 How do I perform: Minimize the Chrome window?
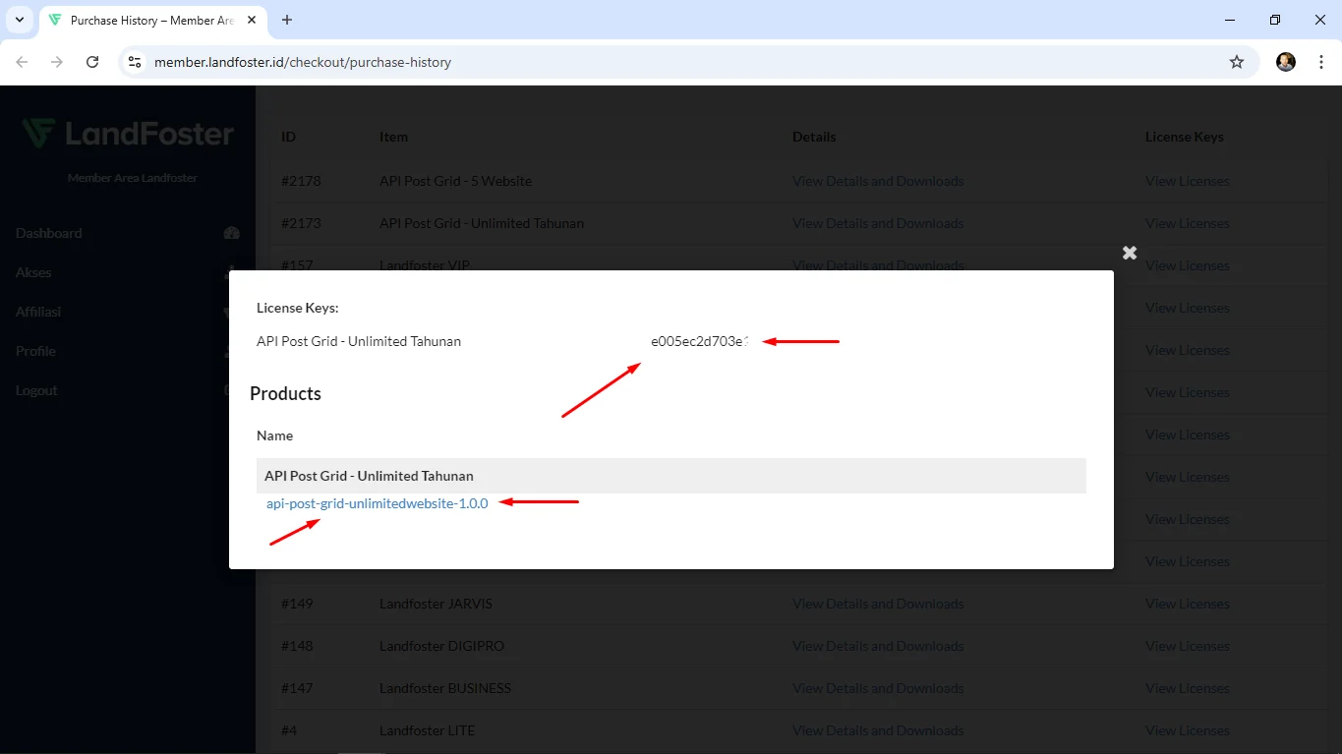click(1230, 20)
